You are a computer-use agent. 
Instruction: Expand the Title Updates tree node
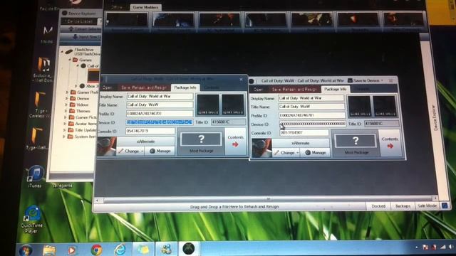pos(65,130)
